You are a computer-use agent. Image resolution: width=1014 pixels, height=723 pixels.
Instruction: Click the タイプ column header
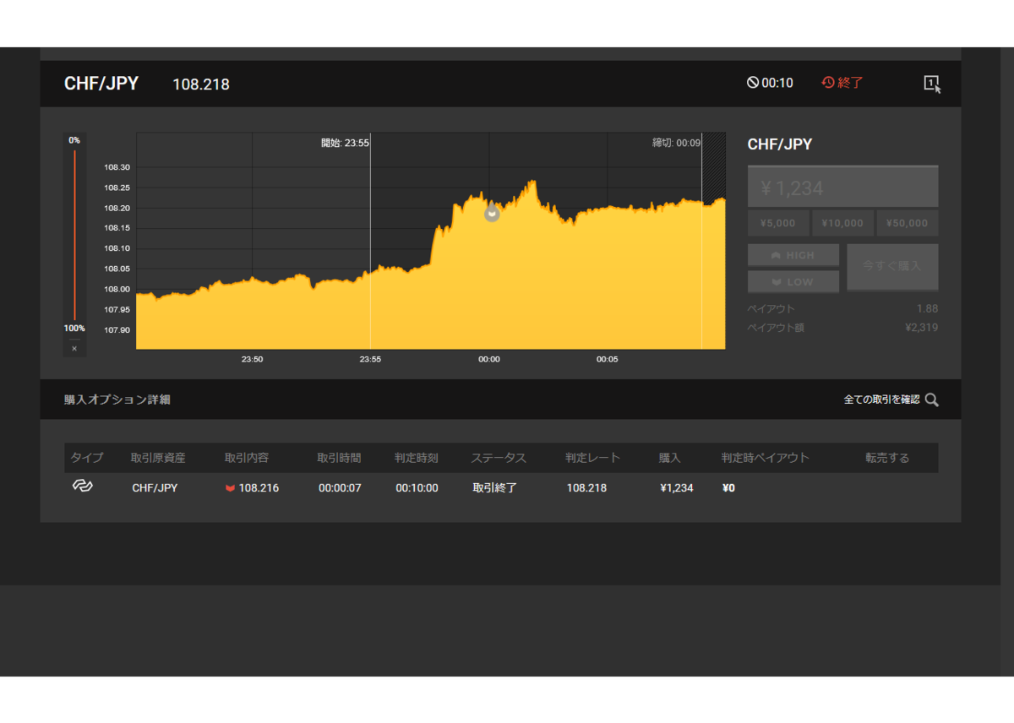coord(87,458)
